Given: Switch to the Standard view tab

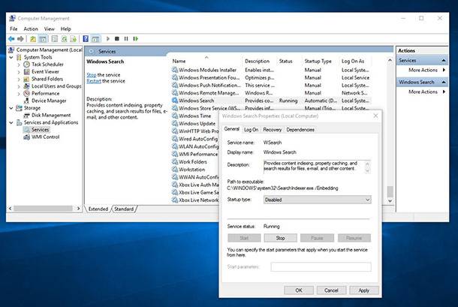Looking at the screenshot, I should 124,209.
